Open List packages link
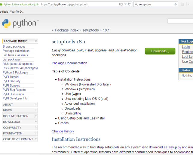 click(11, 60)
